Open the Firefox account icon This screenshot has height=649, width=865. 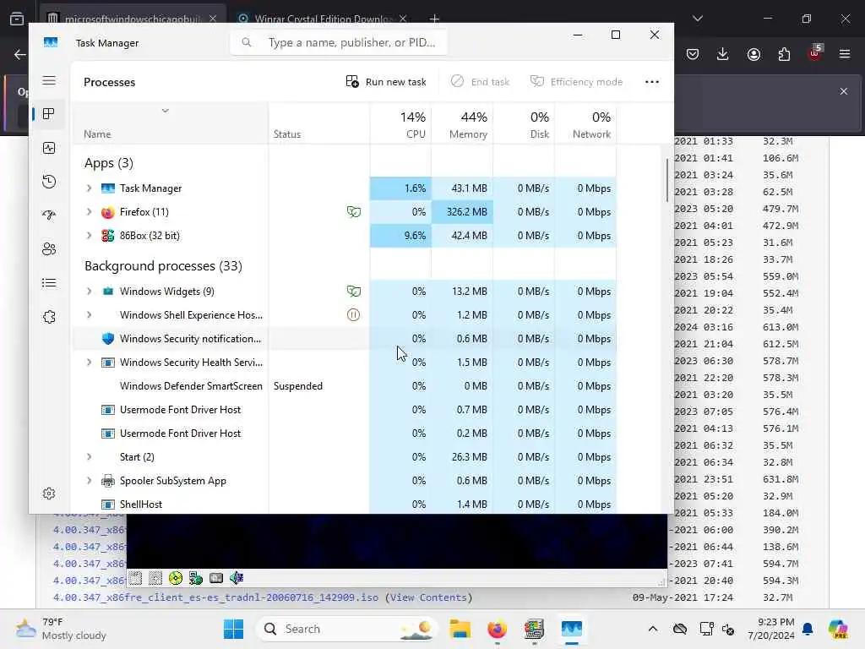753,54
